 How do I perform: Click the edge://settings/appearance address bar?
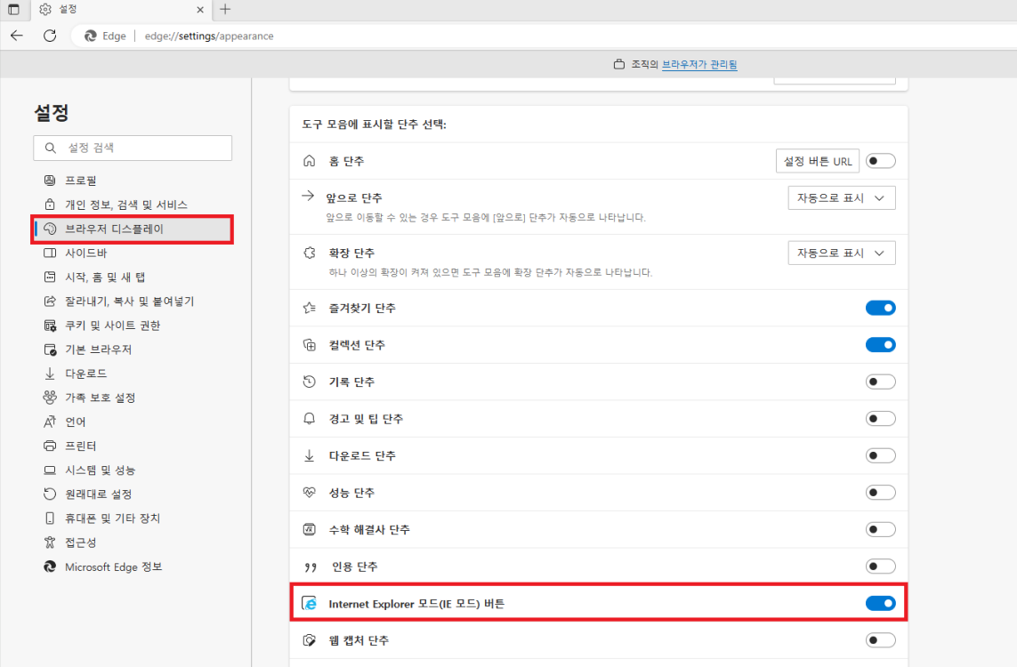click(x=209, y=36)
